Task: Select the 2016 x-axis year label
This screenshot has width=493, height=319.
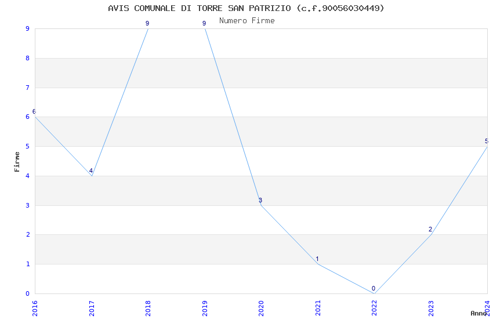Action: (x=35, y=309)
